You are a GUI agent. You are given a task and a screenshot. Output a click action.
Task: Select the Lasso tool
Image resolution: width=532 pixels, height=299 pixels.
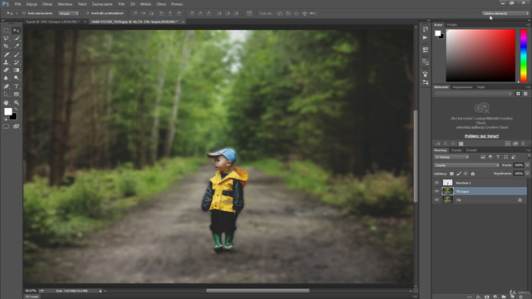(x=6, y=38)
